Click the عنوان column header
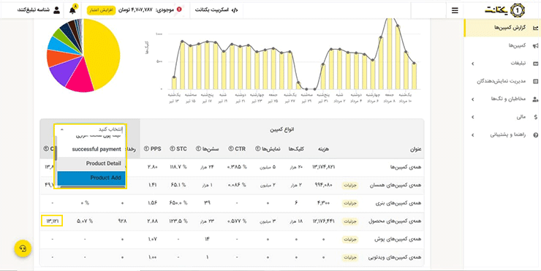541x271 pixels. tap(416, 149)
